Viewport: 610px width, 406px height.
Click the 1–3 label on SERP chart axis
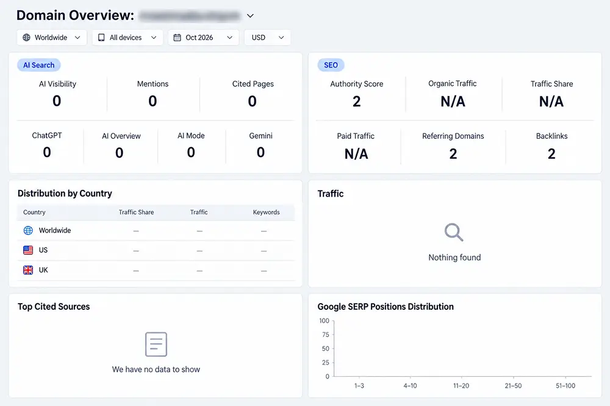pos(359,386)
